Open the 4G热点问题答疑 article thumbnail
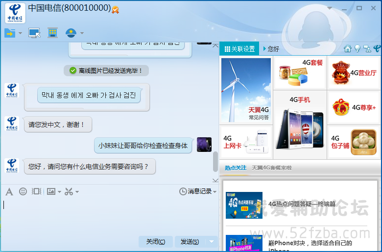Screen dimensions: 382x252 point(244,205)
